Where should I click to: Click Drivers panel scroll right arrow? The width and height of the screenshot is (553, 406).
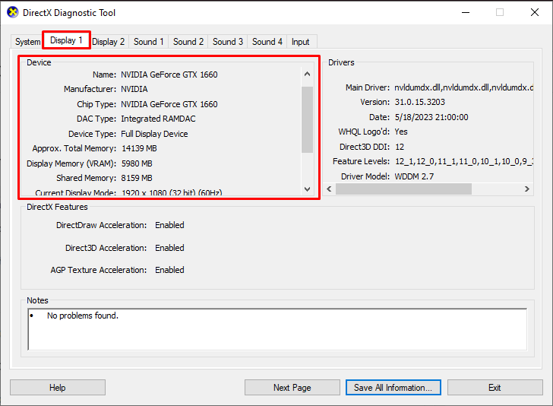527,189
